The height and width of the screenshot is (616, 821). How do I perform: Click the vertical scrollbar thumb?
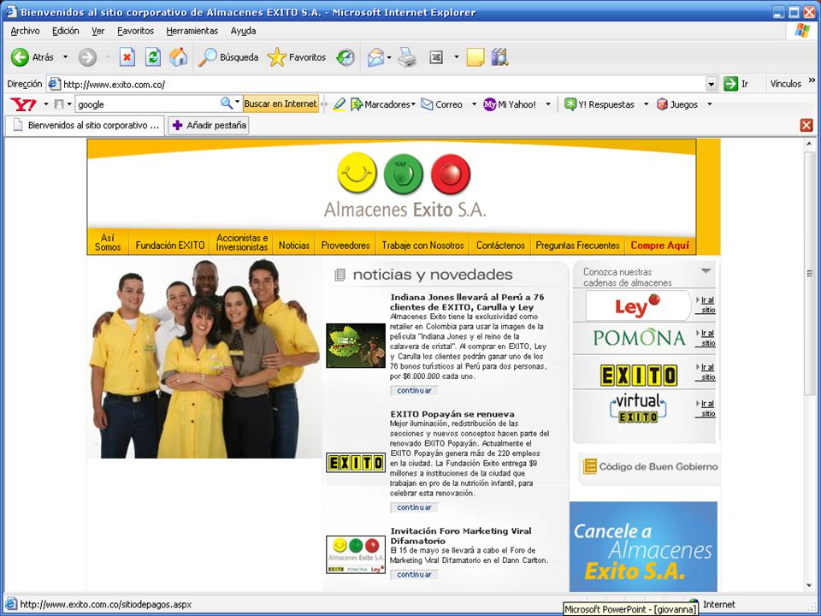click(x=810, y=274)
